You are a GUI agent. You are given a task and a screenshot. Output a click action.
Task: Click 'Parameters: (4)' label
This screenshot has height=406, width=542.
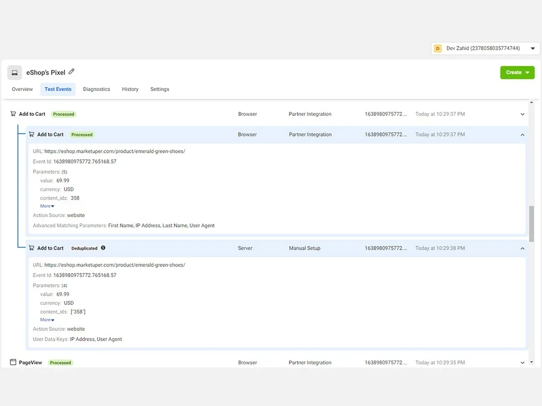pyautogui.click(x=50, y=285)
